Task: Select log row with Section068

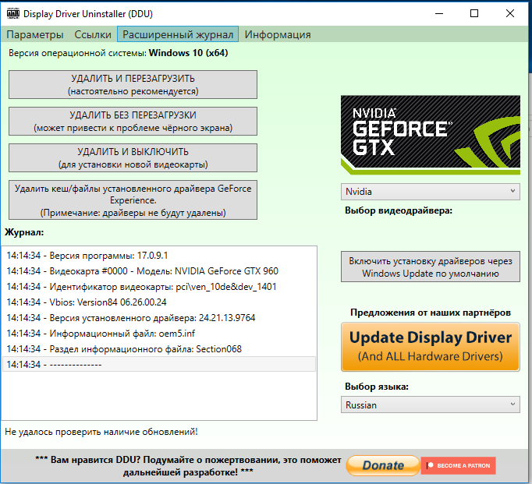Action: point(159,348)
